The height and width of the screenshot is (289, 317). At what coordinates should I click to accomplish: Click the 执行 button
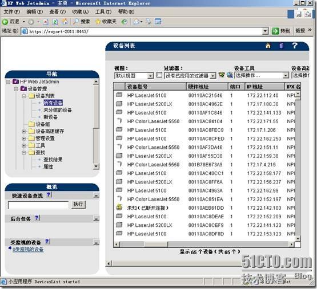pos(78,204)
